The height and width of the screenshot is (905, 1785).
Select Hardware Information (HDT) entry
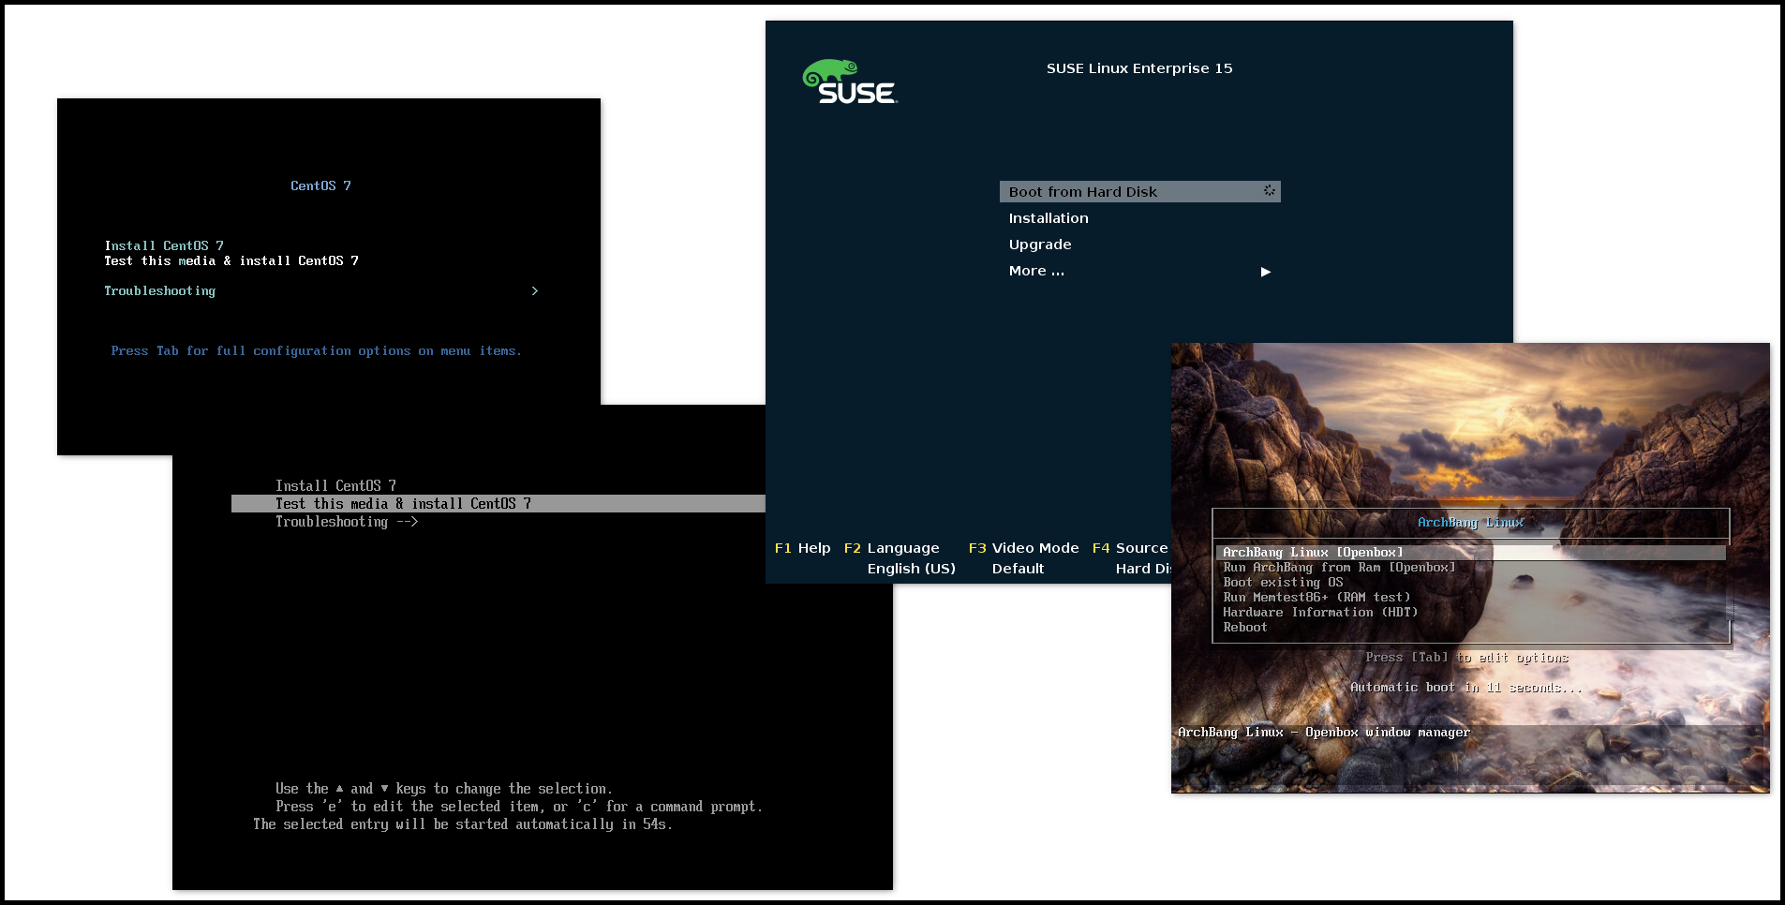coord(1320,613)
